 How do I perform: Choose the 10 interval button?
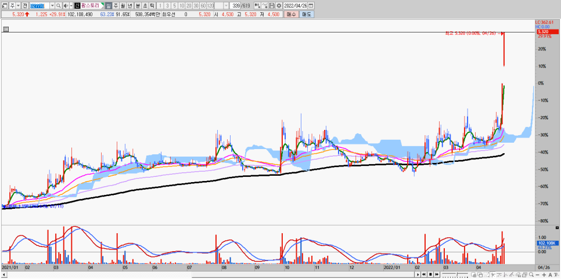click(x=182, y=6)
